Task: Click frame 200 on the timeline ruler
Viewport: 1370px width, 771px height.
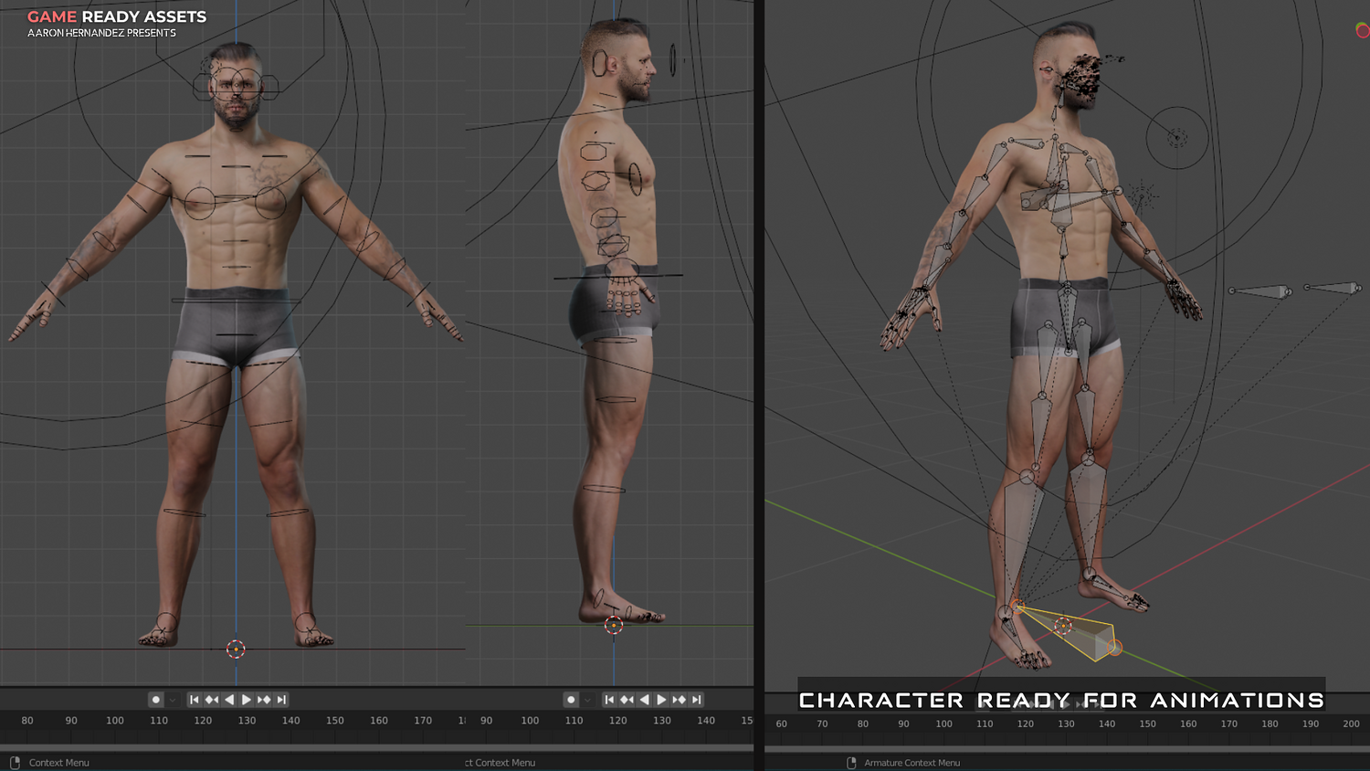Action: point(1351,723)
